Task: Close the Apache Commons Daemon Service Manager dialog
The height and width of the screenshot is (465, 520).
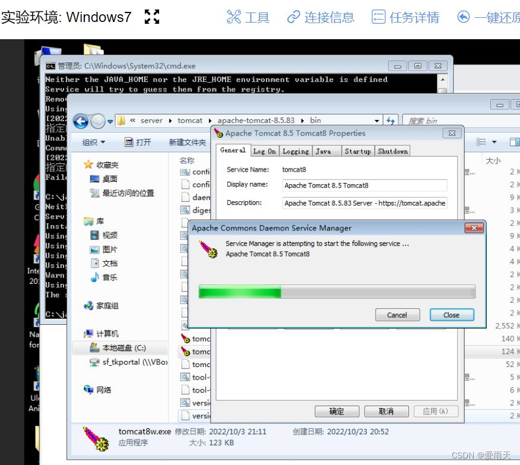Action: [474, 228]
